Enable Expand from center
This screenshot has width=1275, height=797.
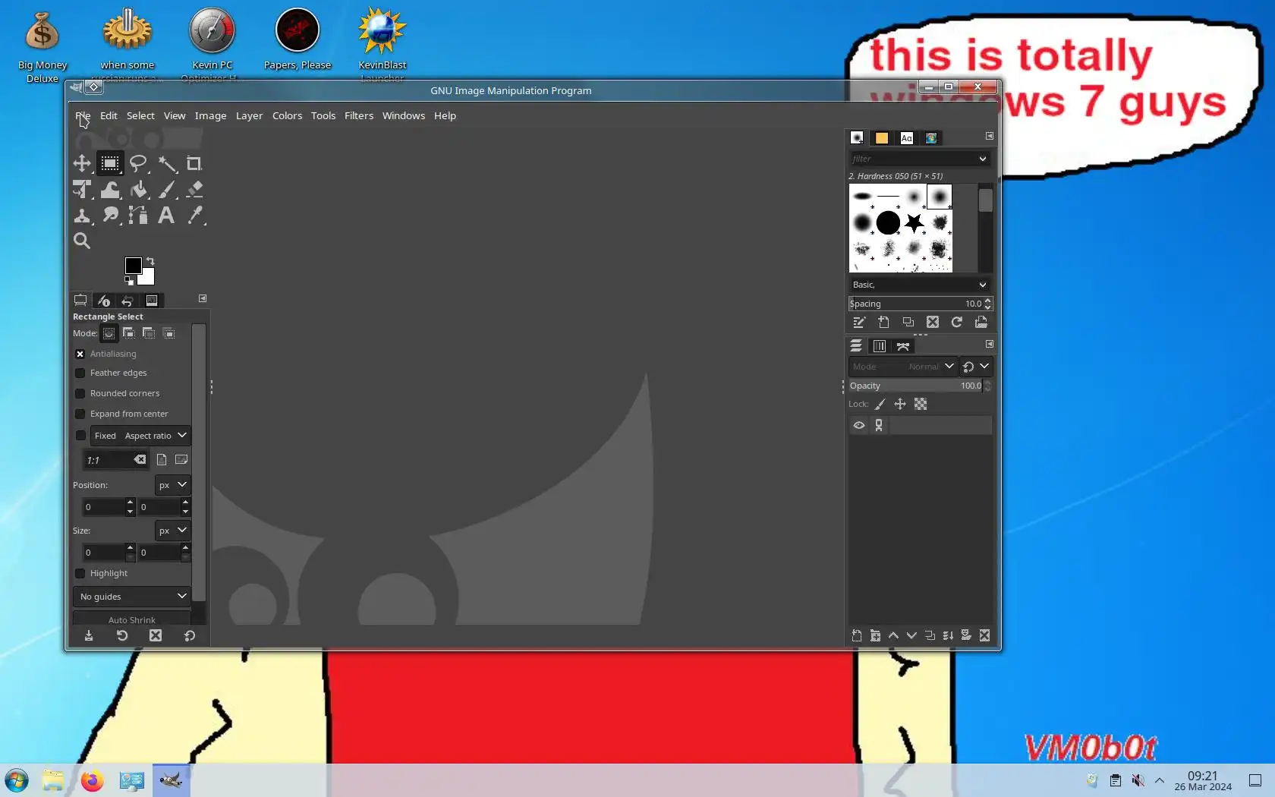(x=80, y=414)
